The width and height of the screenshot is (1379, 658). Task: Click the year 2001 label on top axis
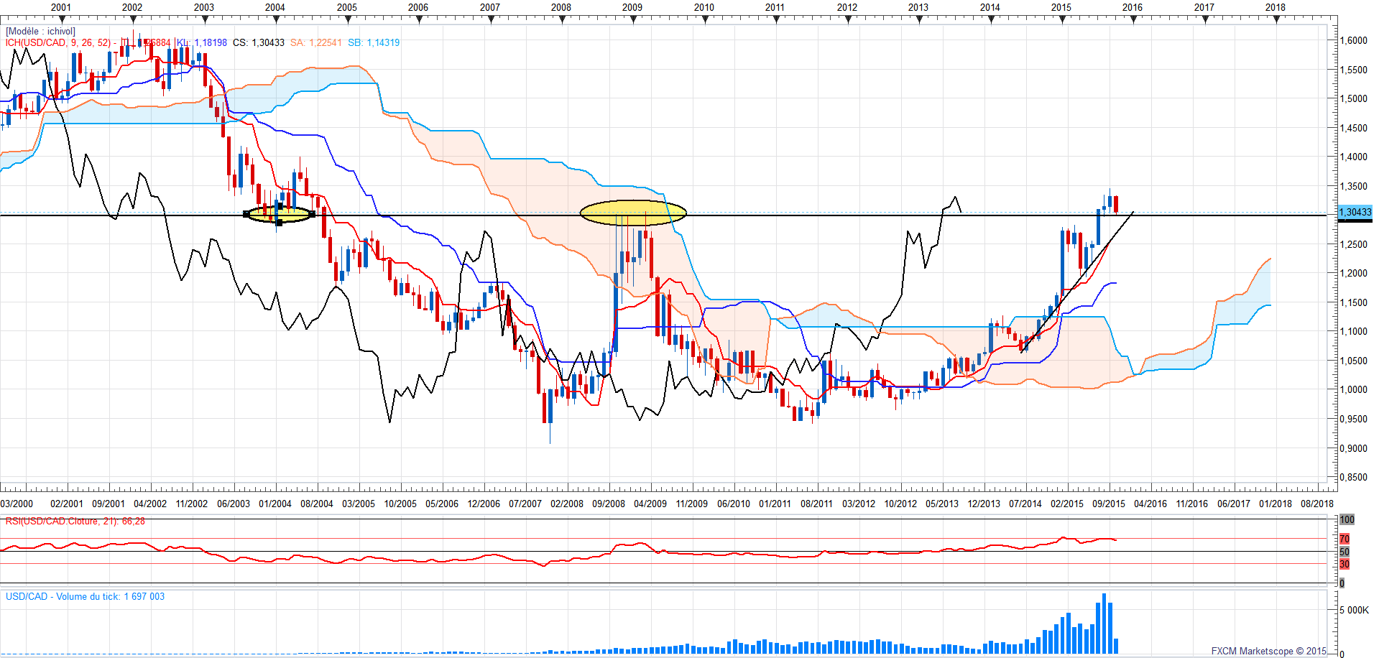[61, 7]
